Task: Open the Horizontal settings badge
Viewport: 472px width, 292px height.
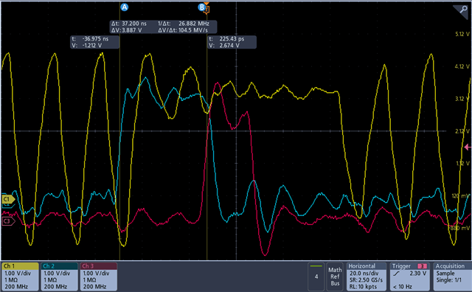Action: point(367,277)
